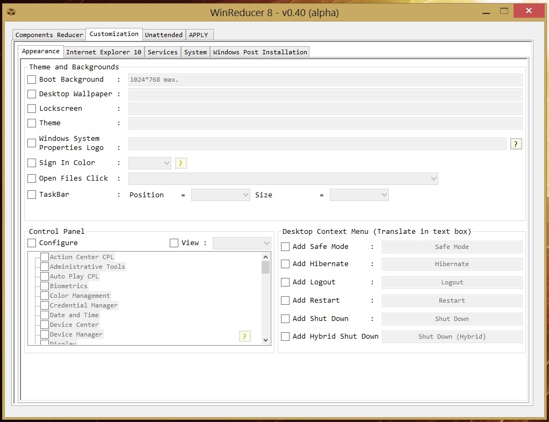Viewport: 549px width, 422px height.
Task: Expand TaskBar Position dropdown
Action: [221, 195]
